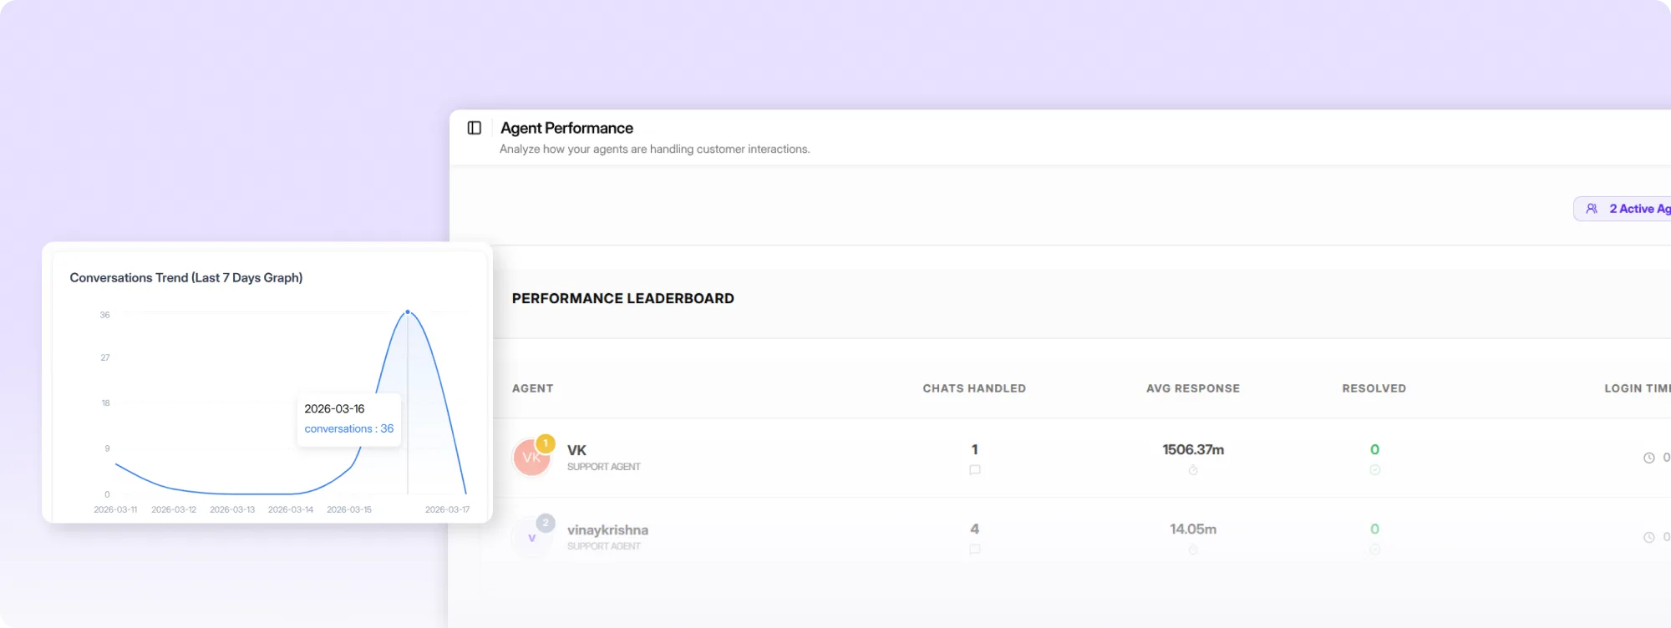Click chat bubble icon under VK's chats handled
Screen dimensions: 1671x628
[x=974, y=470]
